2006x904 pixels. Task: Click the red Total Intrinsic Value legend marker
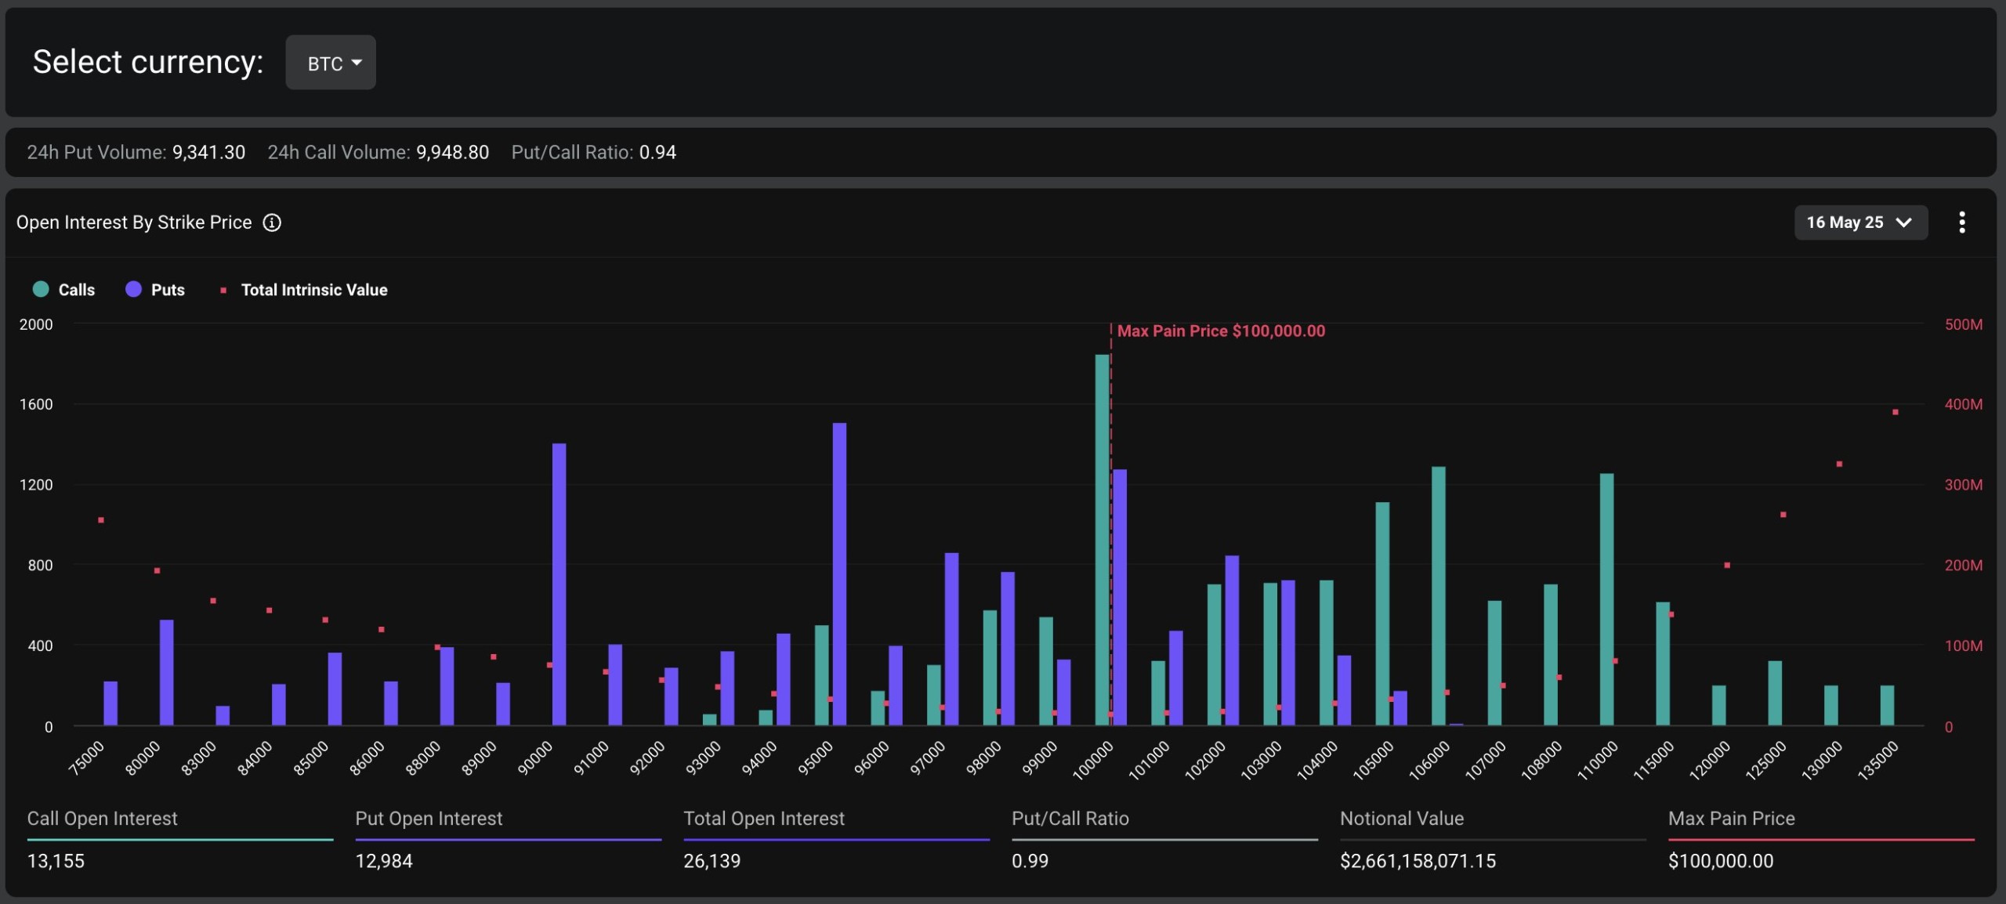(x=225, y=289)
